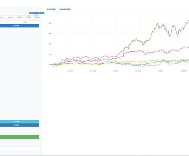Screen dimensions: 189x156
Task: Click the "Oct 2023" x-axis label
Action: click(x=93, y=71)
